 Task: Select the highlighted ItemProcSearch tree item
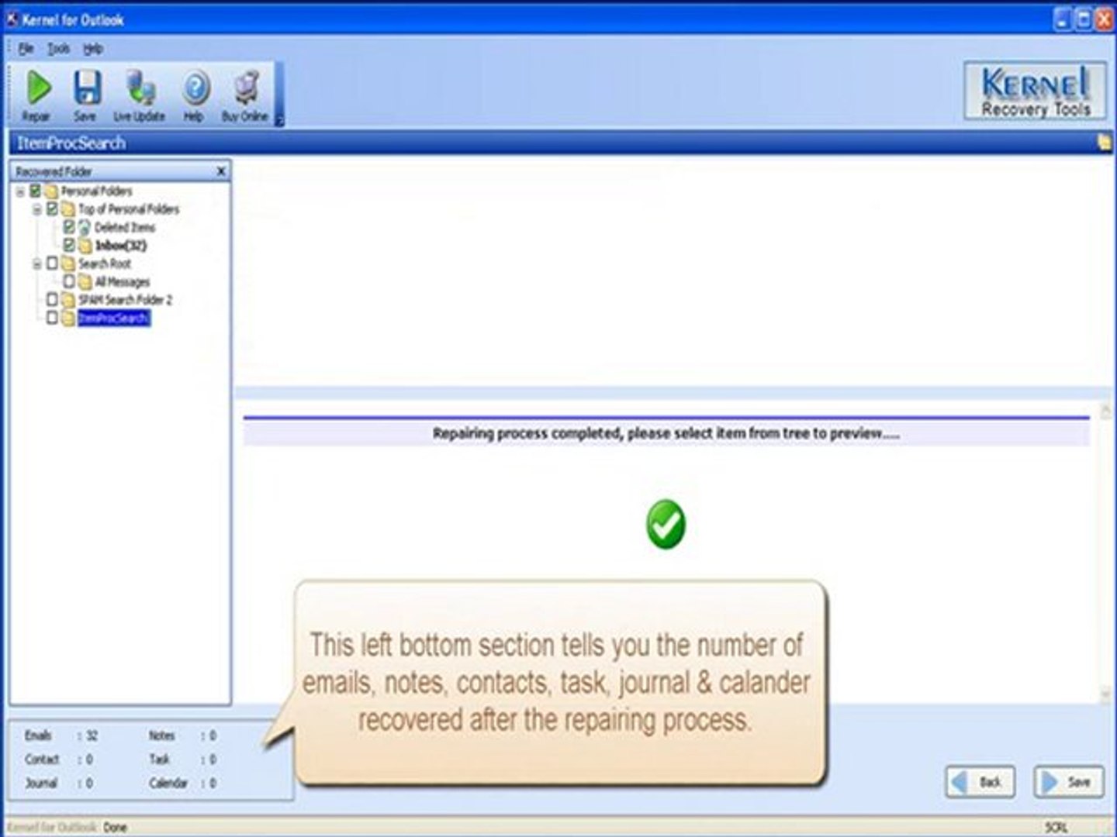[x=113, y=318]
